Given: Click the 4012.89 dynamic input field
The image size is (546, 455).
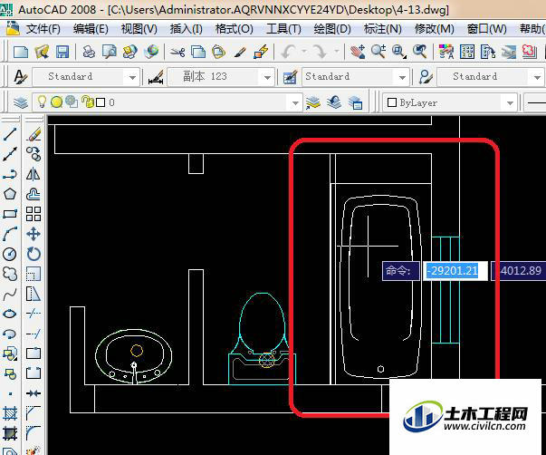Looking at the screenshot, I should [x=519, y=271].
